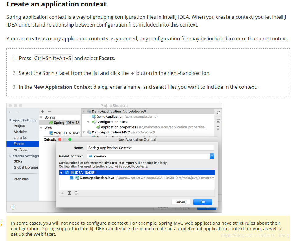Click the sort alphabetically icon on right
Viewport: 292px width, 241px height.
[218, 112]
